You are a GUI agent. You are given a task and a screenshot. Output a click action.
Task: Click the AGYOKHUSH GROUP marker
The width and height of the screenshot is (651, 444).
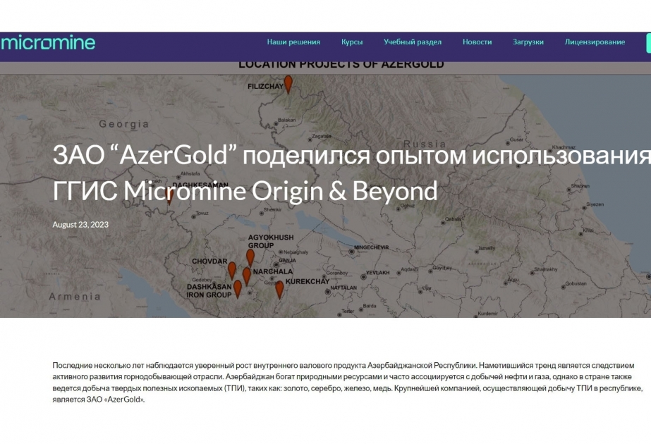[250, 257]
